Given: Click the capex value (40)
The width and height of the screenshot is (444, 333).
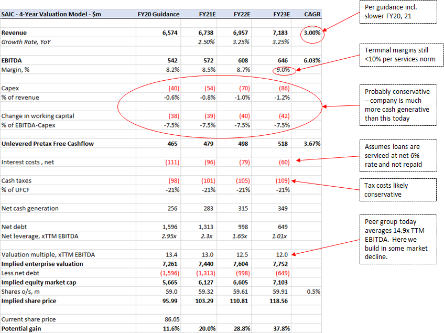Looking at the screenshot, I should pyautogui.click(x=174, y=88).
